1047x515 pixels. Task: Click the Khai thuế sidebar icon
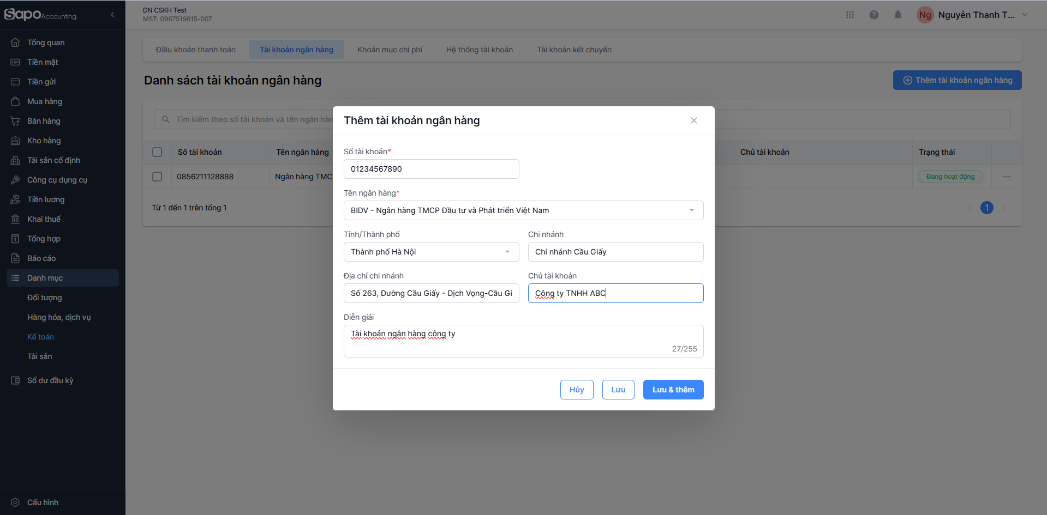(15, 219)
